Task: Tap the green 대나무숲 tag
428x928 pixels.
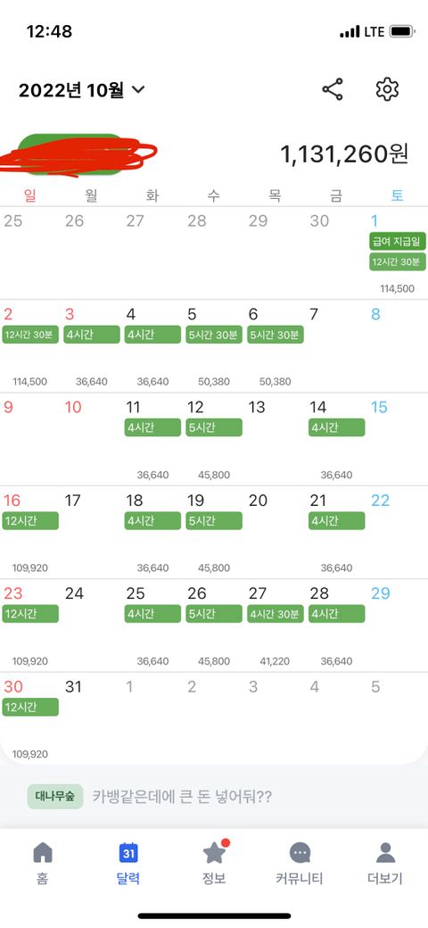Action: 55,796
